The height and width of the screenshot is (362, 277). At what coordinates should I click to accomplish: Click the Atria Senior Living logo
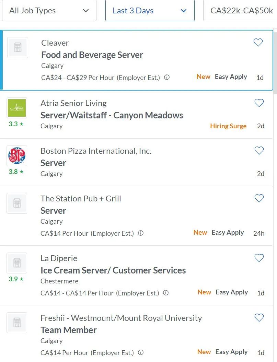pos(17,108)
